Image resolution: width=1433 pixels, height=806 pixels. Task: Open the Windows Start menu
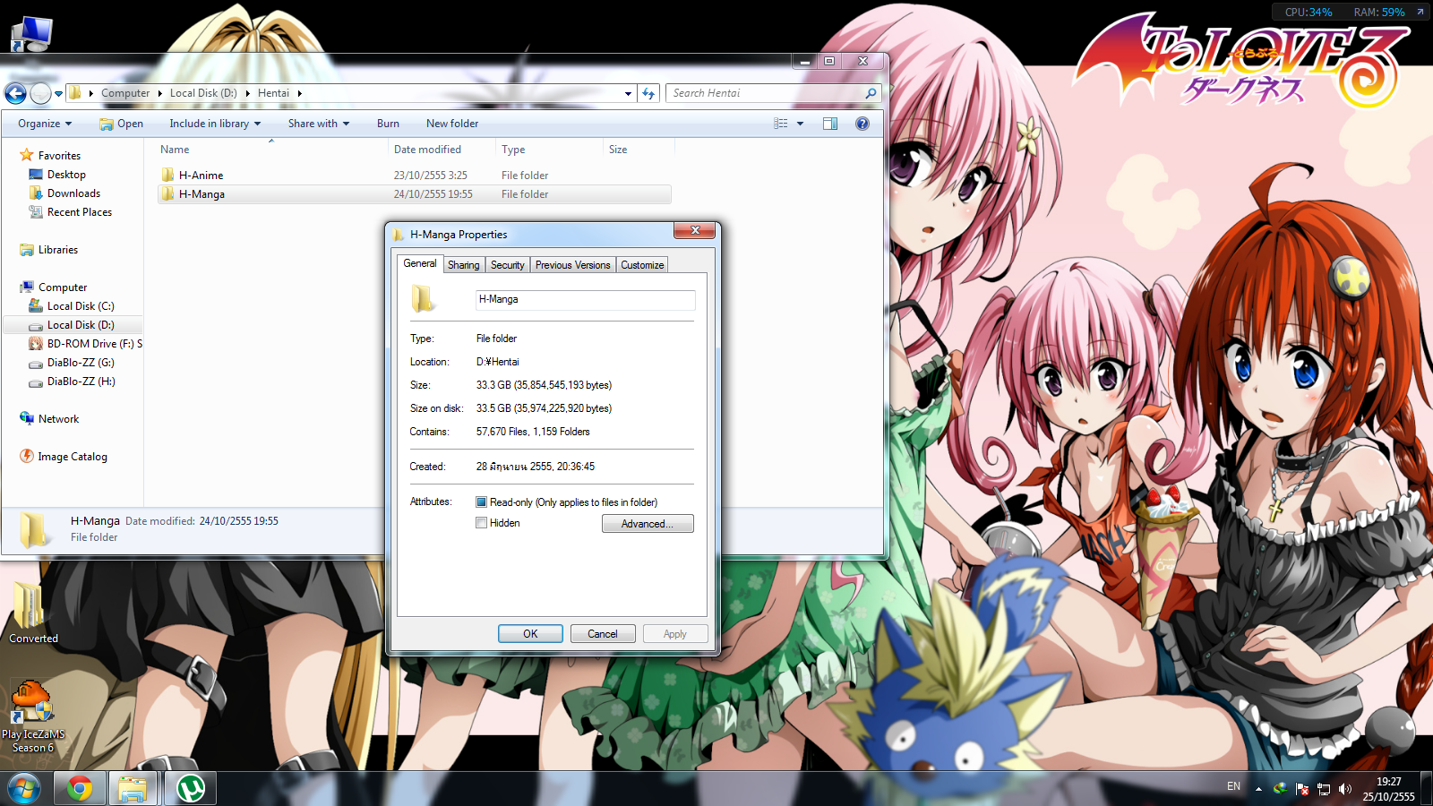[x=24, y=788]
